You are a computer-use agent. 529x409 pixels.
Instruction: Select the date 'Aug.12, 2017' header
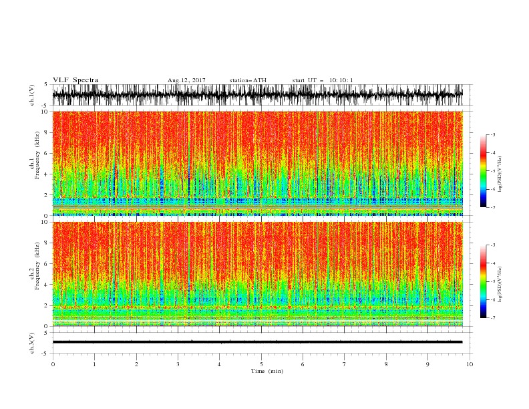click(x=186, y=80)
